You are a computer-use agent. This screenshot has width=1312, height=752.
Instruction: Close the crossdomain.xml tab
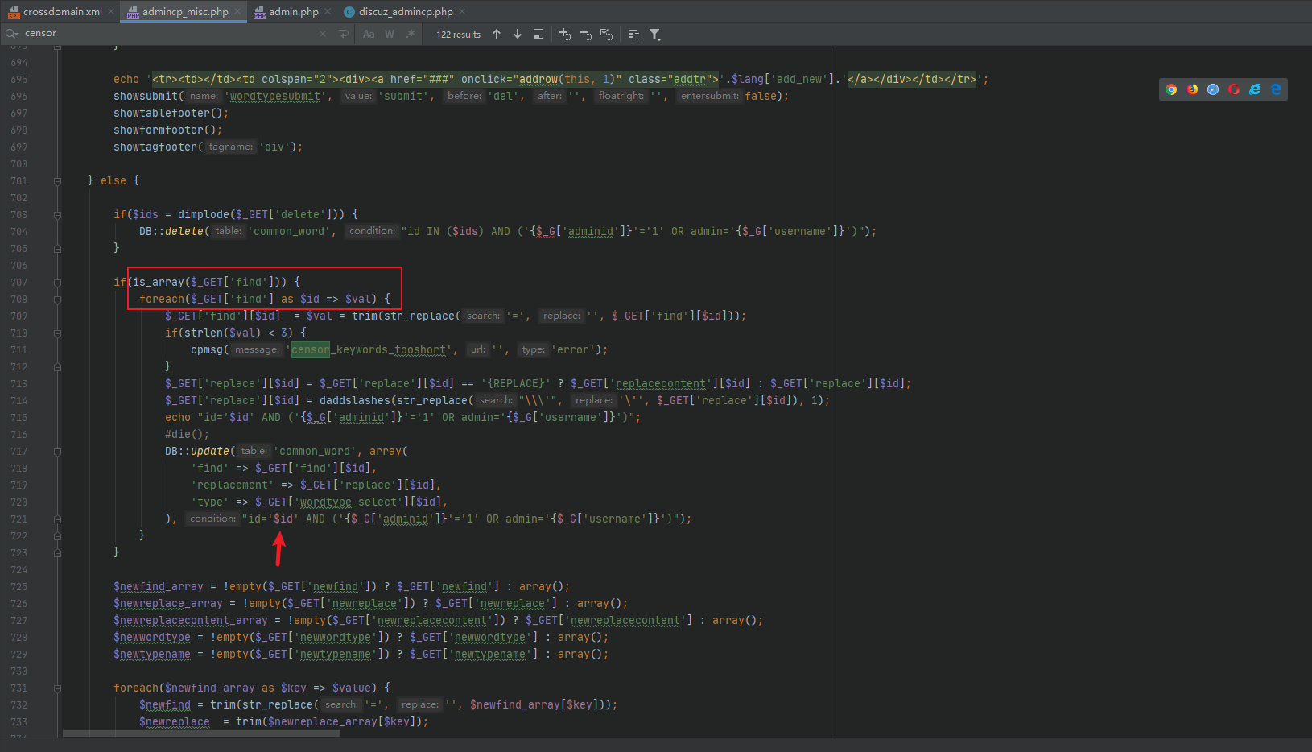click(111, 11)
